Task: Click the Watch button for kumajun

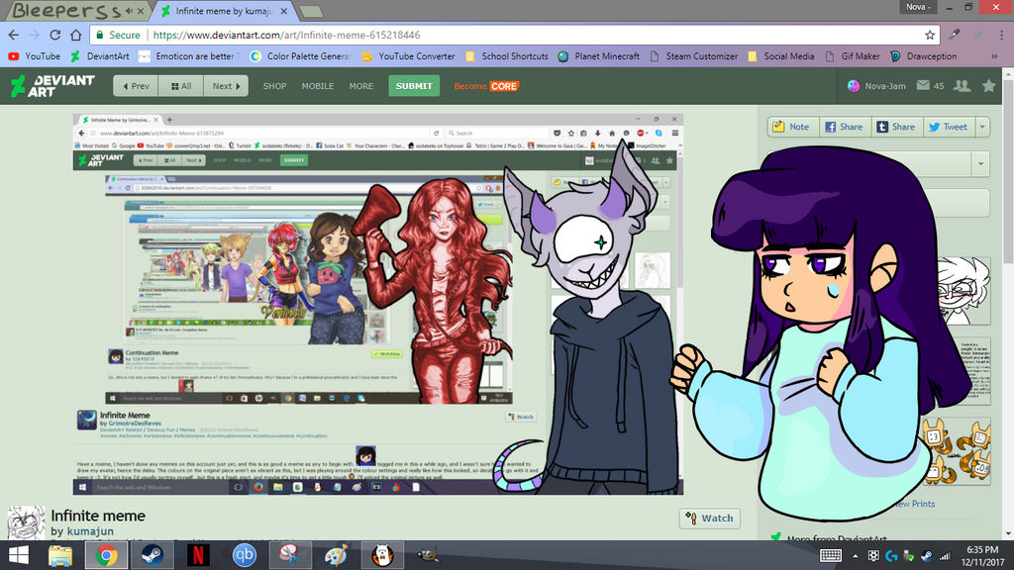Action: pos(710,519)
